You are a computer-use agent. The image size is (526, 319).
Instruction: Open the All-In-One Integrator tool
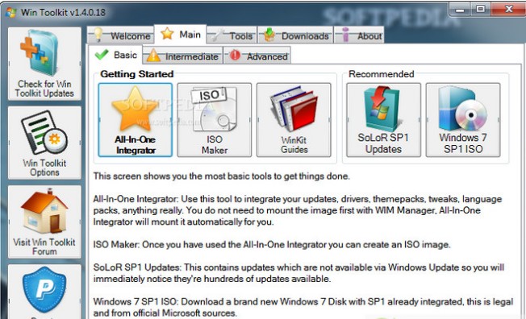tap(136, 120)
